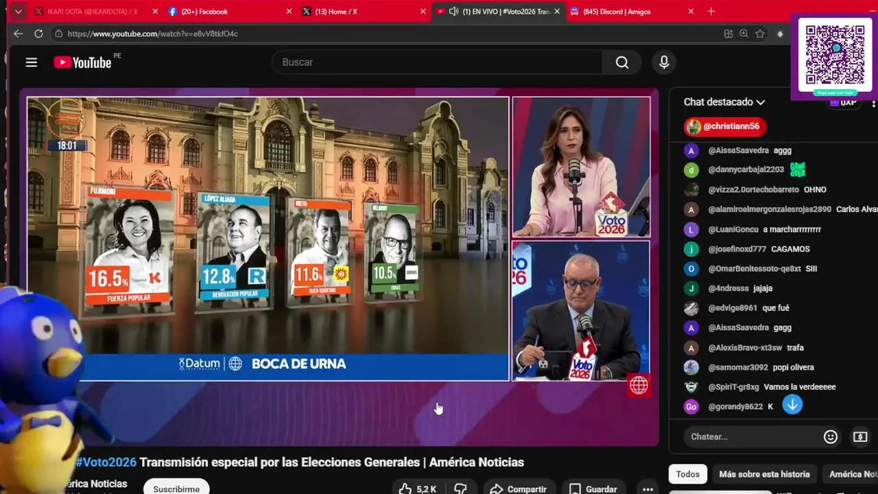Switch to IKARI DOTA X tab
878x494 pixels.
[x=91, y=12]
